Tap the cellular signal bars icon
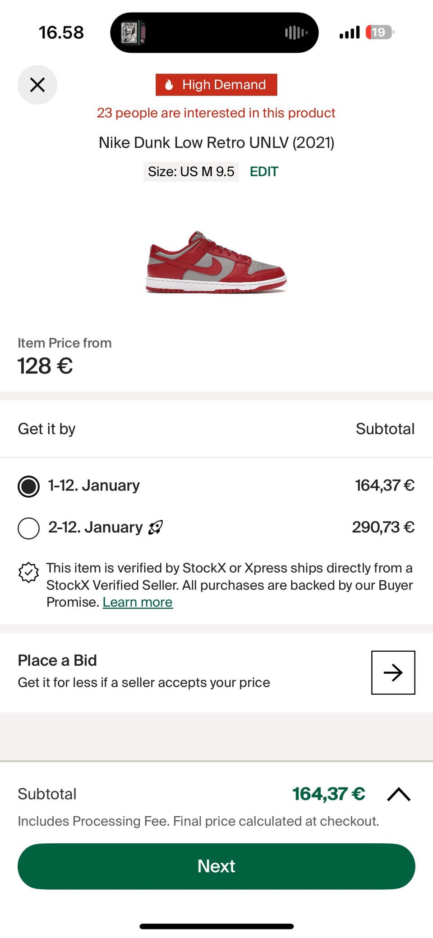This screenshot has width=433, height=938. pos(350,32)
